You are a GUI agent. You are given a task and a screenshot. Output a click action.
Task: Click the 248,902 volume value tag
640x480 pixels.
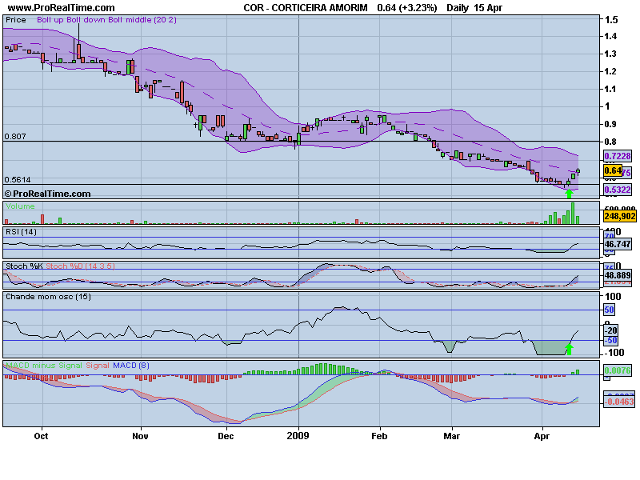(x=619, y=216)
